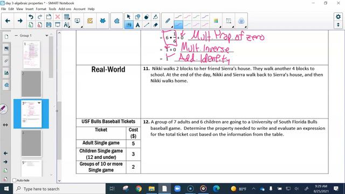Open the Tools menu
345x194 pixels.
point(52,9)
